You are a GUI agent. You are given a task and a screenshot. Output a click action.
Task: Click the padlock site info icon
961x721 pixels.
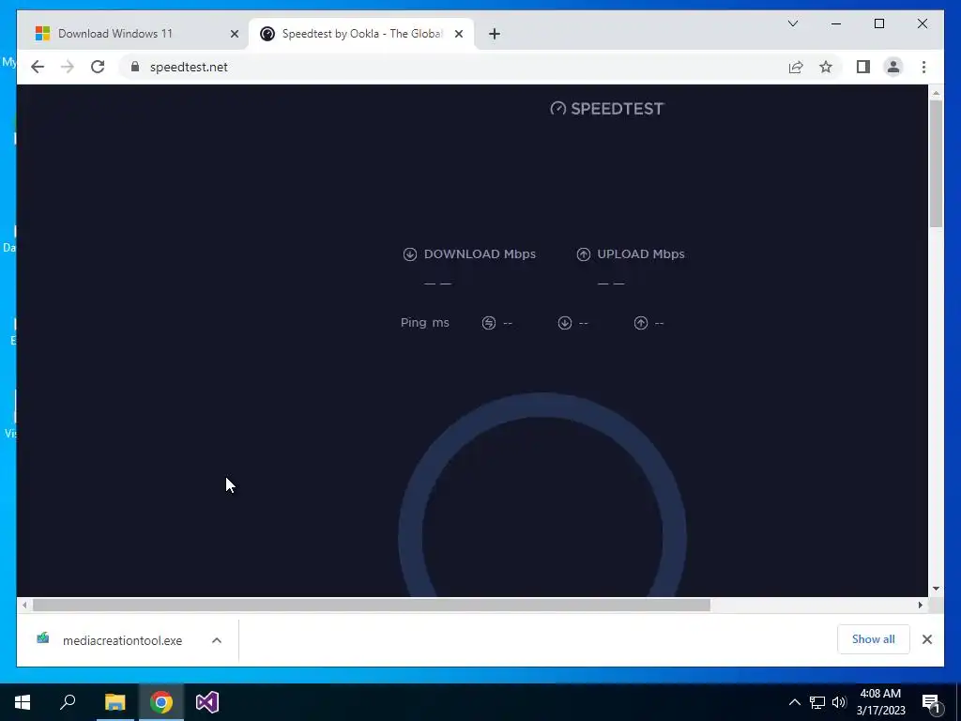[x=135, y=67]
